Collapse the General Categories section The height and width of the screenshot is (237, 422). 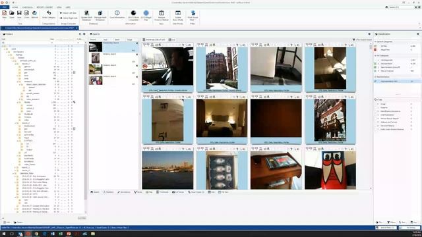coord(375,42)
